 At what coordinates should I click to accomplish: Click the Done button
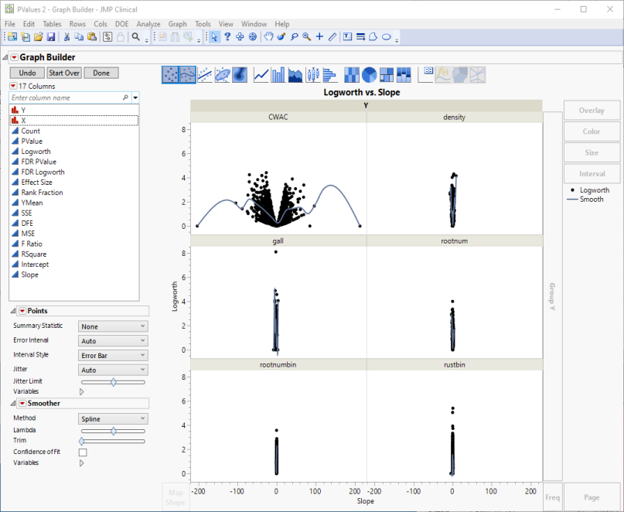tap(101, 73)
